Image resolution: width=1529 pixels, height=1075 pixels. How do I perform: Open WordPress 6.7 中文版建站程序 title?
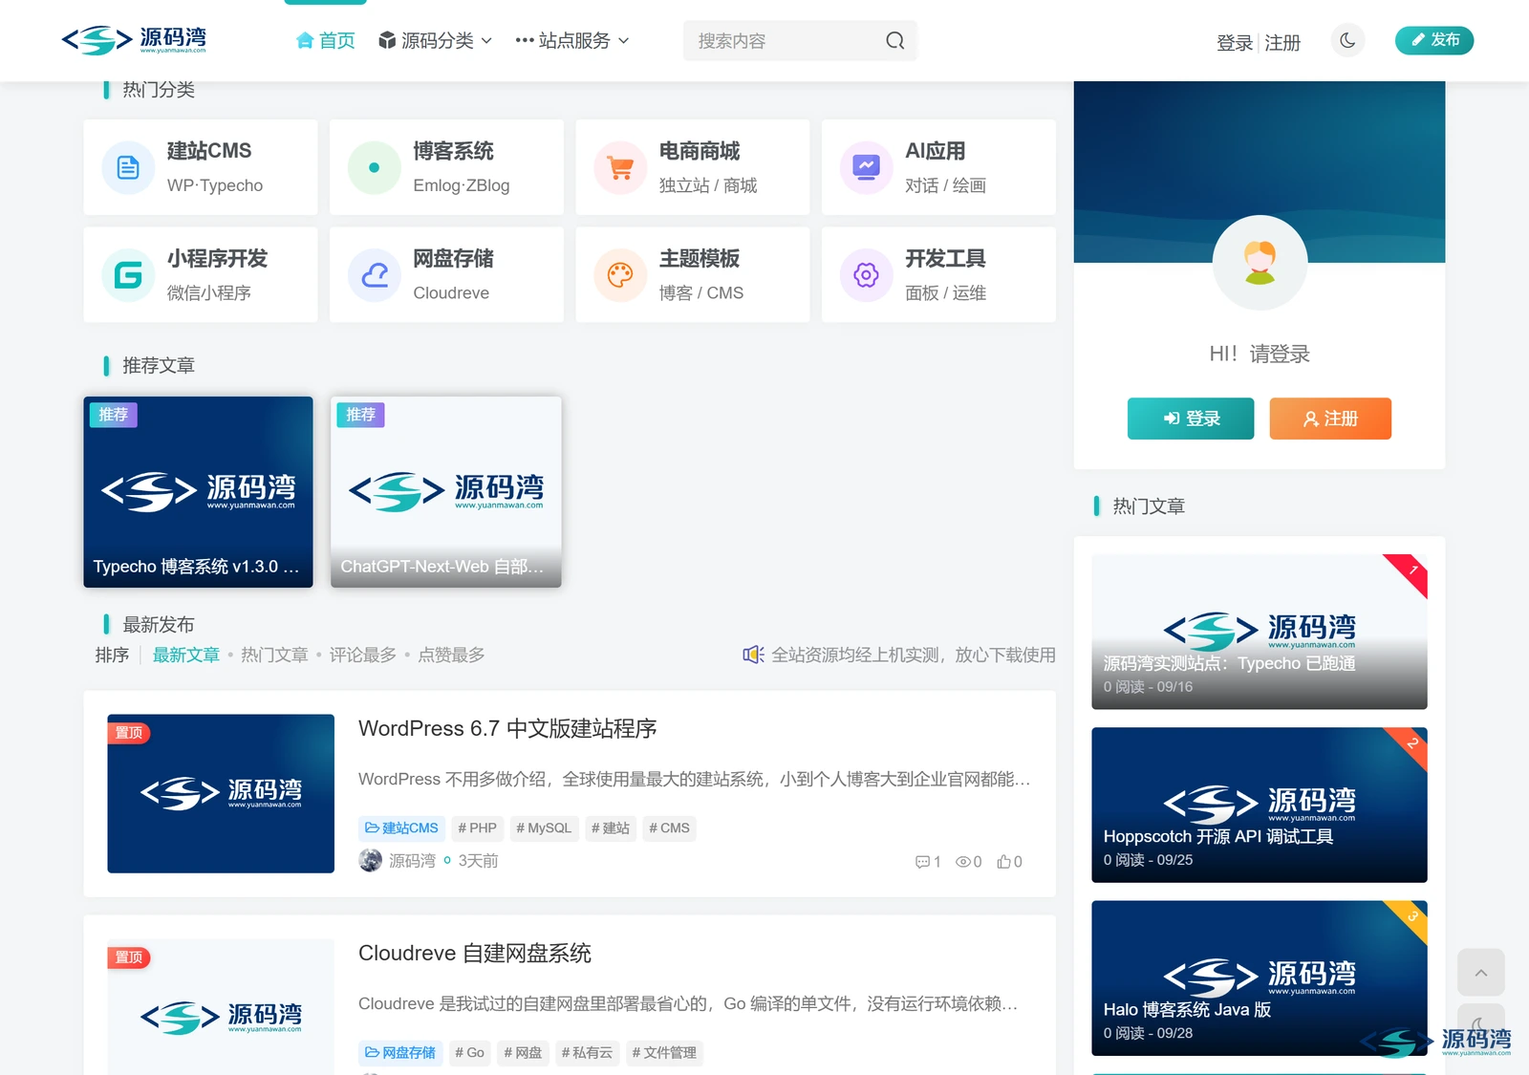click(507, 729)
